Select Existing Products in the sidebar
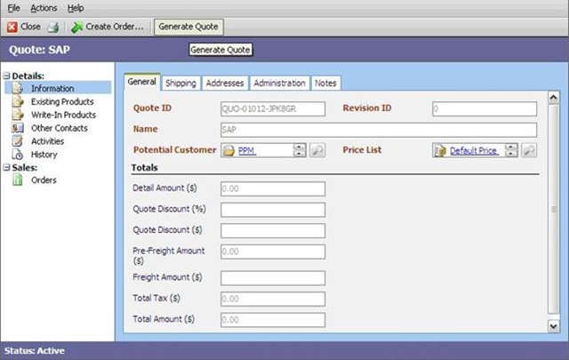The width and height of the screenshot is (569, 360). pyautogui.click(x=62, y=101)
